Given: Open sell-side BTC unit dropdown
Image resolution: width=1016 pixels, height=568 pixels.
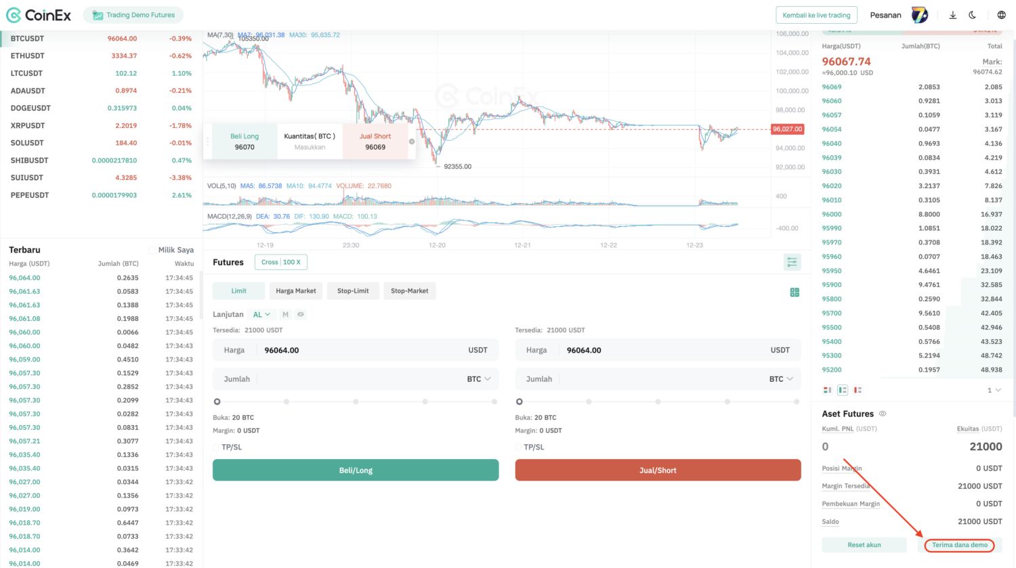Looking at the screenshot, I should tap(781, 379).
